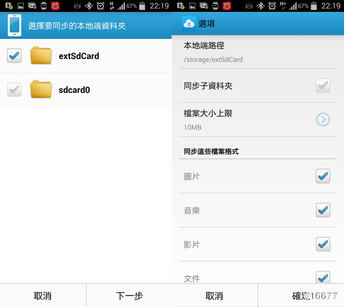Toggle the 圖片 format checkbox
Viewport: 344px width, 307px height.
tap(323, 176)
